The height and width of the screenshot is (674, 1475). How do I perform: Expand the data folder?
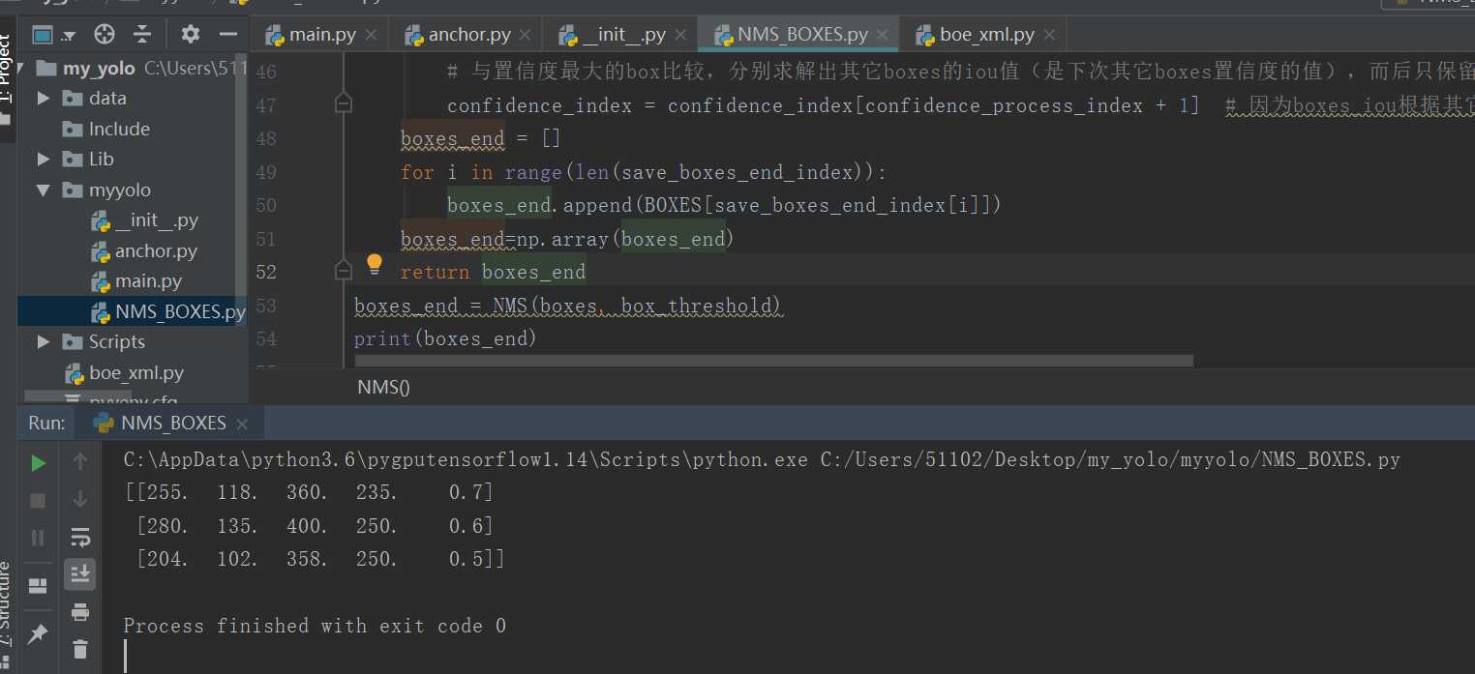pyautogui.click(x=44, y=98)
